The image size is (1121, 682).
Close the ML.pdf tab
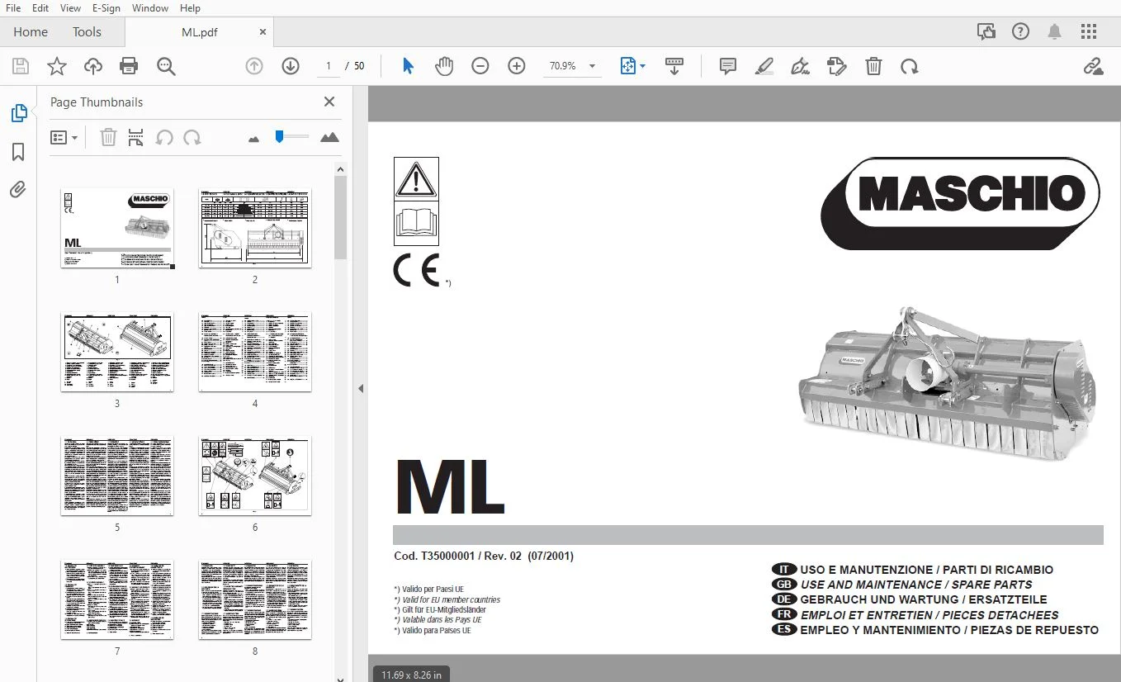tap(263, 32)
